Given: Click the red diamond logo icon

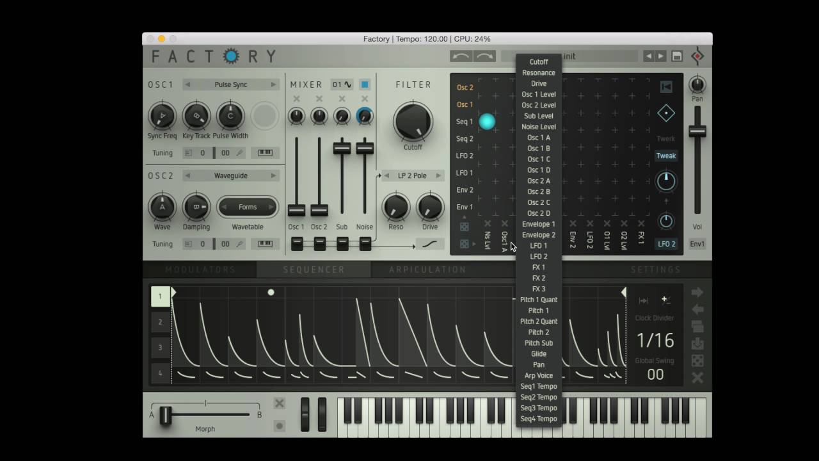Looking at the screenshot, I should tap(697, 56).
